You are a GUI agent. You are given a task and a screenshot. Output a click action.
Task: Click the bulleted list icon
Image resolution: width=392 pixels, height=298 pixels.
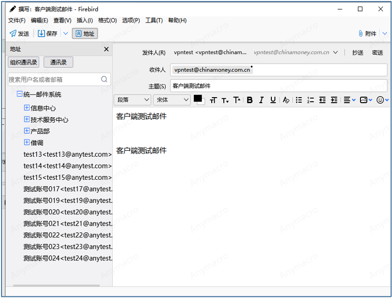299,100
